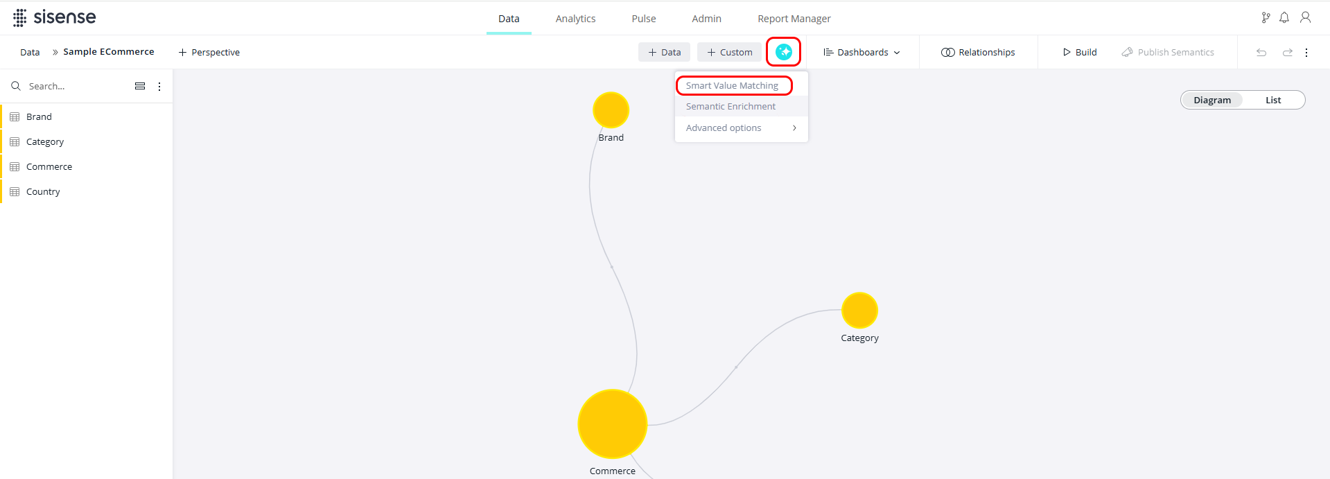Image resolution: width=1330 pixels, height=479 pixels.
Task: Switch to List view
Action: [x=1272, y=100]
